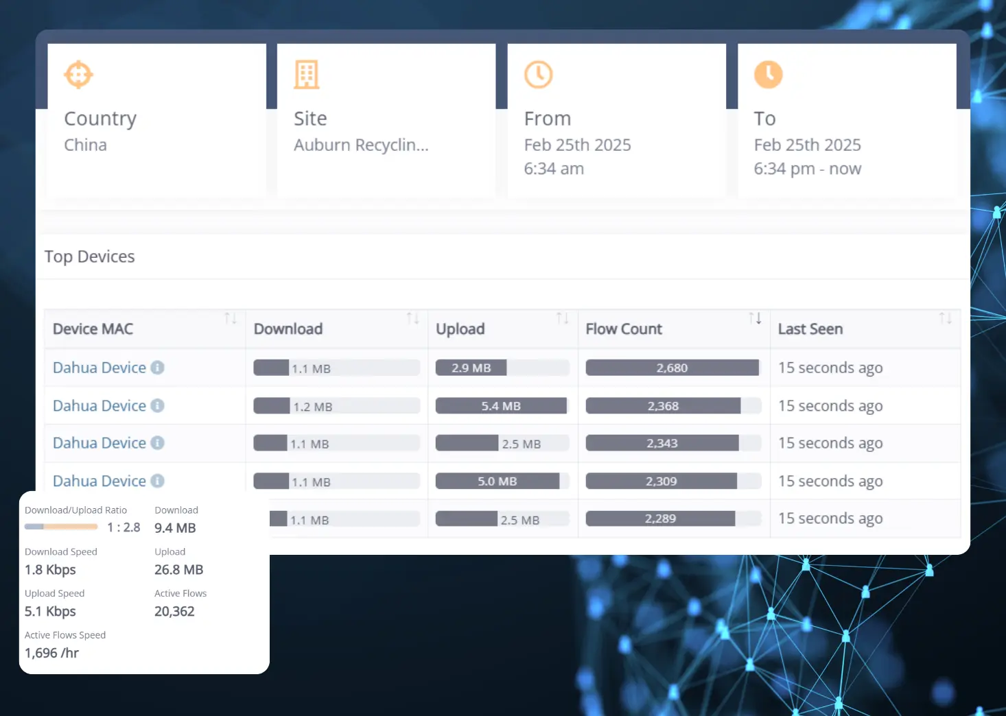The image size is (1006, 716).
Task: Sort table by Upload column arrows
Action: pyautogui.click(x=563, y=318)
